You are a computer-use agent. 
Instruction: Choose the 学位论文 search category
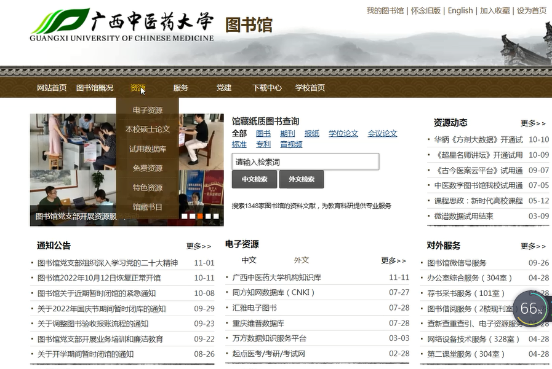click(x=343, y=133)
